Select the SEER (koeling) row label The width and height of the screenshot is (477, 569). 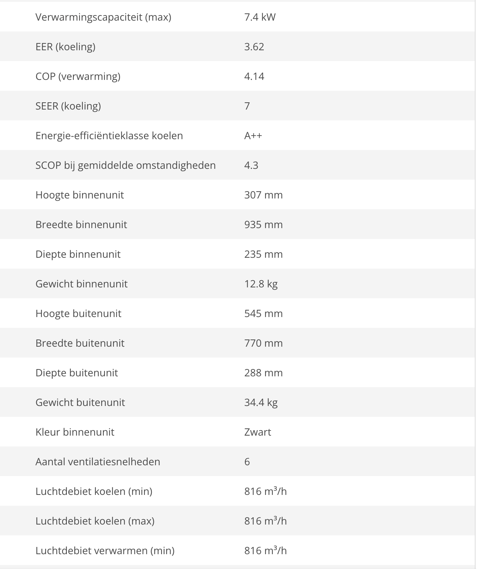(68, 106)
